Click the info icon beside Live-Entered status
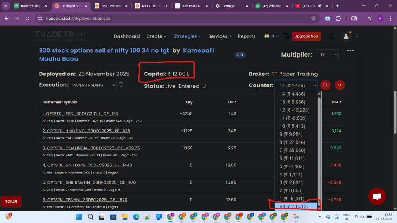This screenshot has width=397, height=223. (x=204, y=86)
